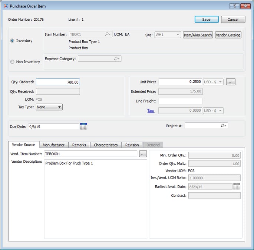Select the Inventory radio button

(x=13, y=41)
